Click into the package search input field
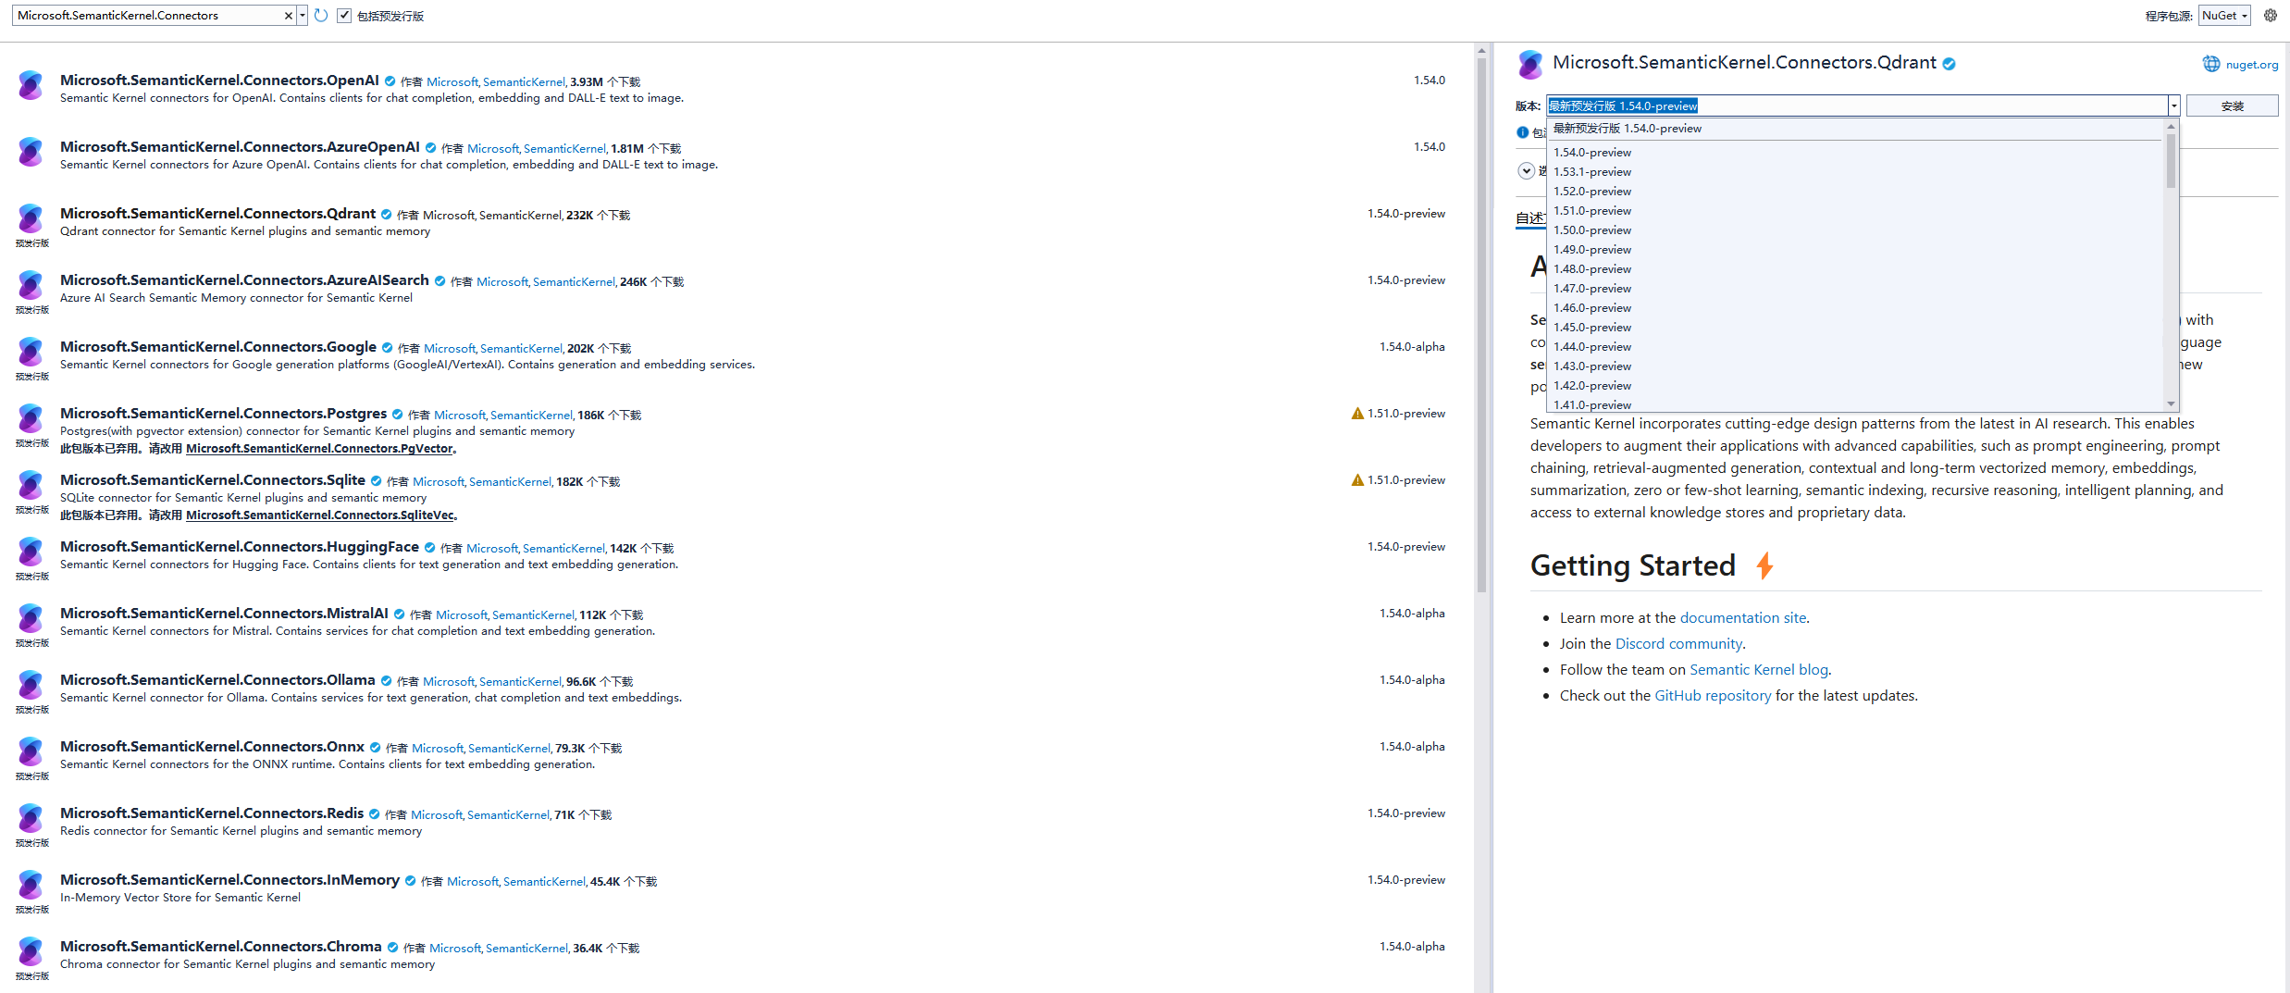 (x=148, y=16)
